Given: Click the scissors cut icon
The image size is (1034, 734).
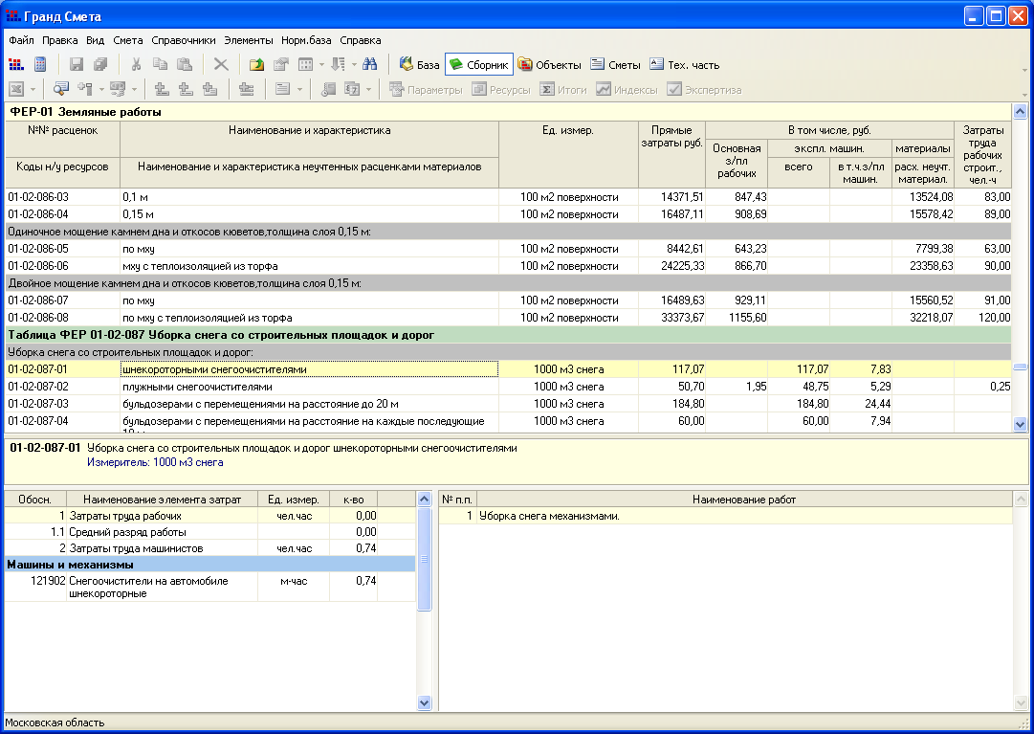Looking at the screenshot, I should tap(136, 65).
